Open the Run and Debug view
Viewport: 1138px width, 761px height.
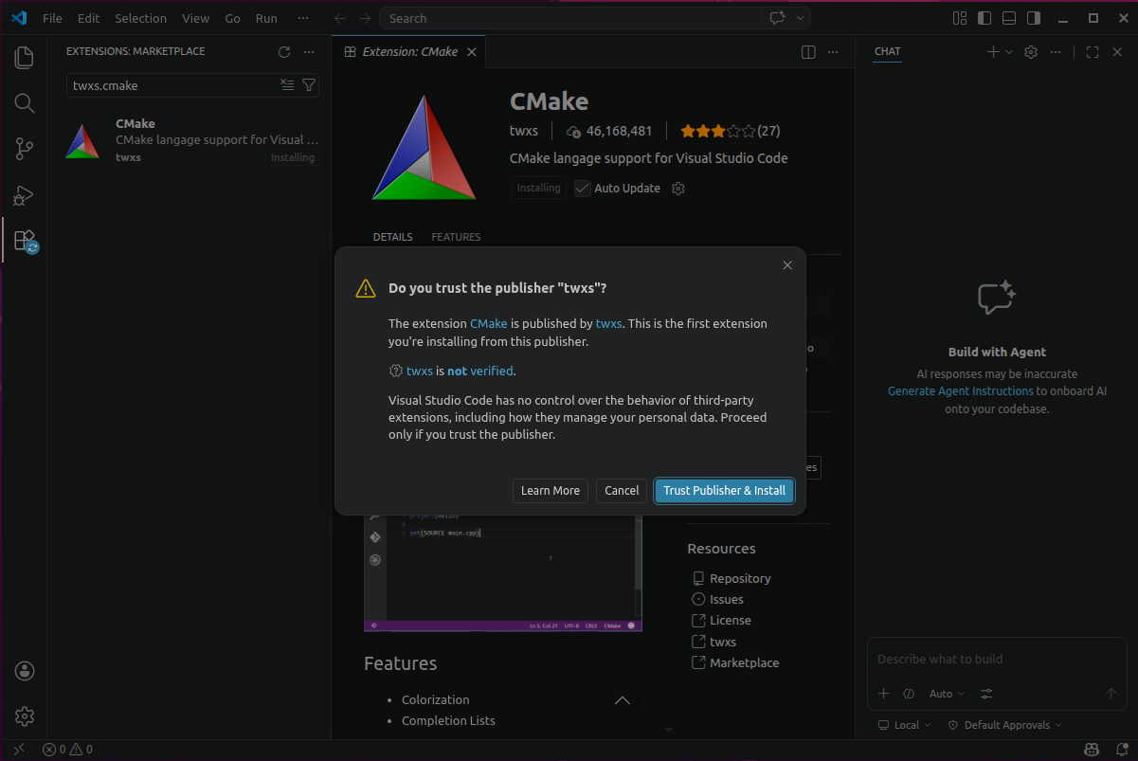[x=25, y=195]
